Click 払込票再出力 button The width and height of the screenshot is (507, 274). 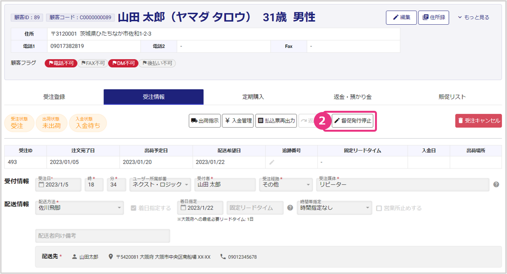[x=276, y=121]
